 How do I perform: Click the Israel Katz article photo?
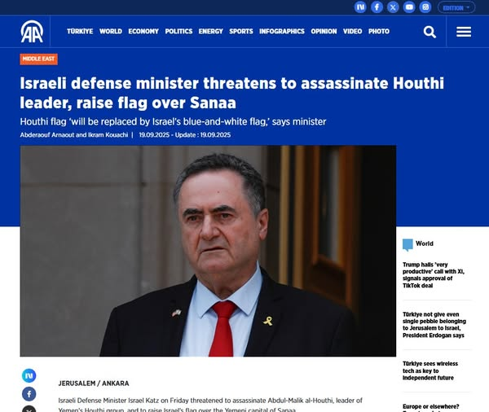pyautogui.click(x=208, y=251)
